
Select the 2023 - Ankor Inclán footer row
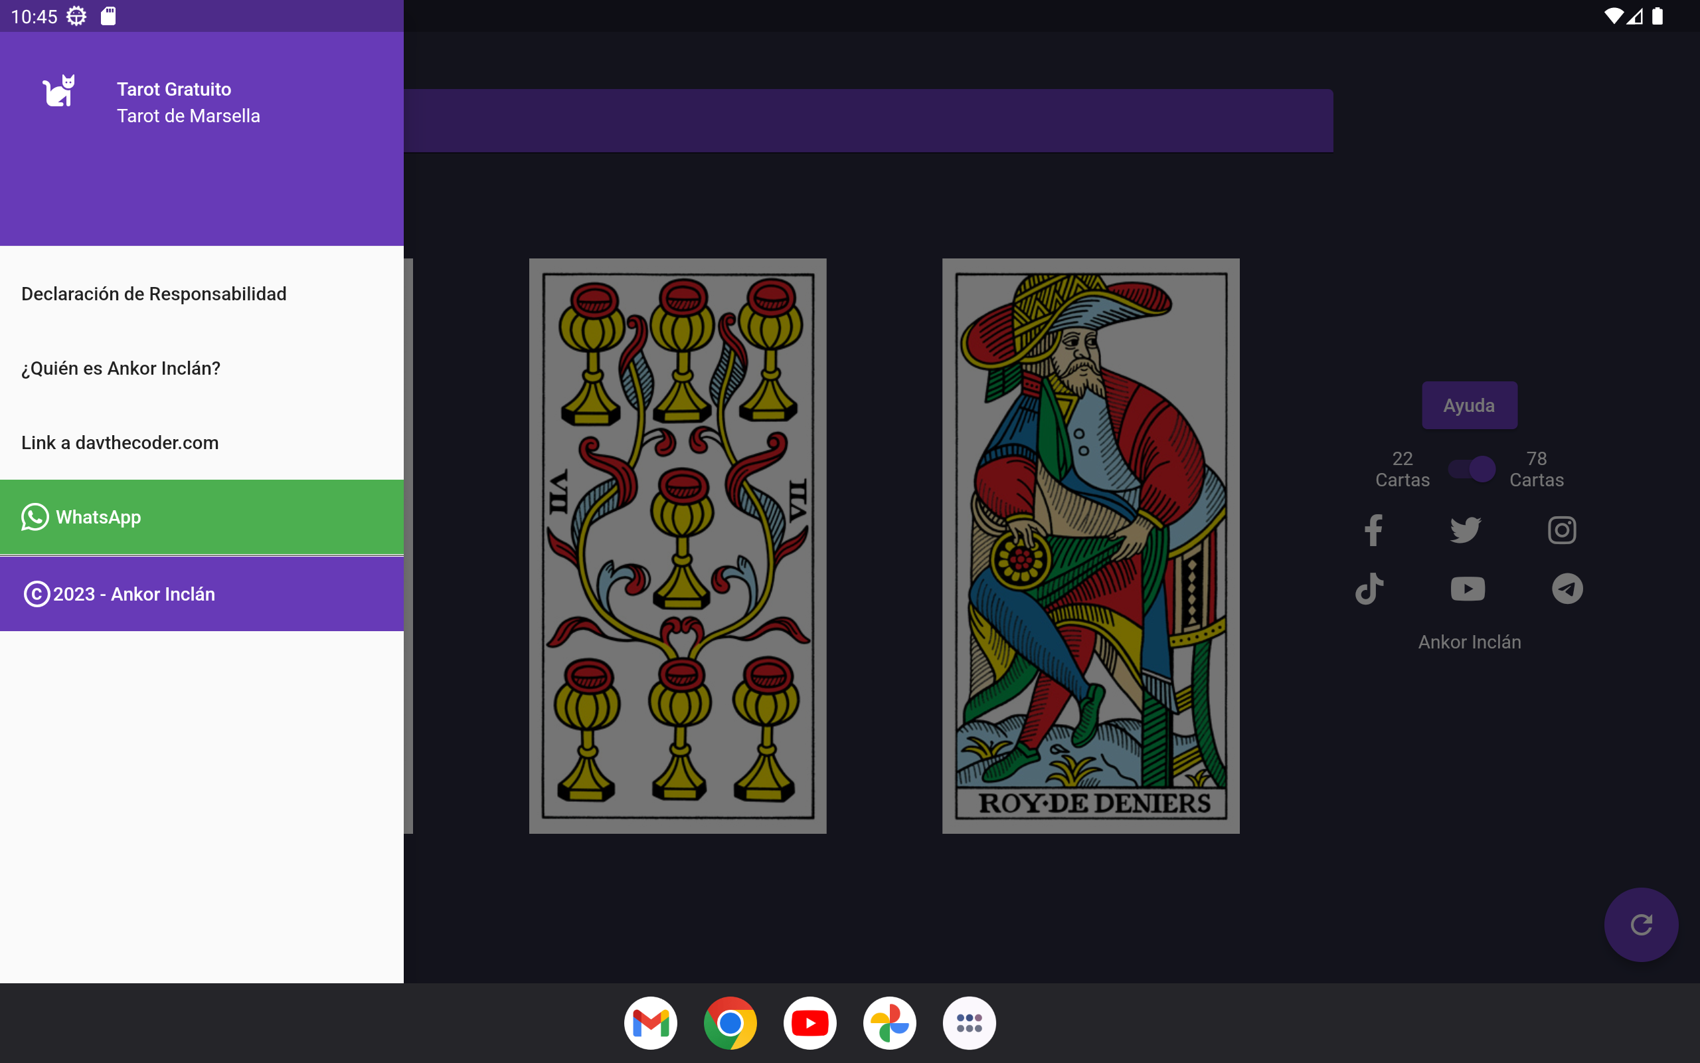click(202, 594)
